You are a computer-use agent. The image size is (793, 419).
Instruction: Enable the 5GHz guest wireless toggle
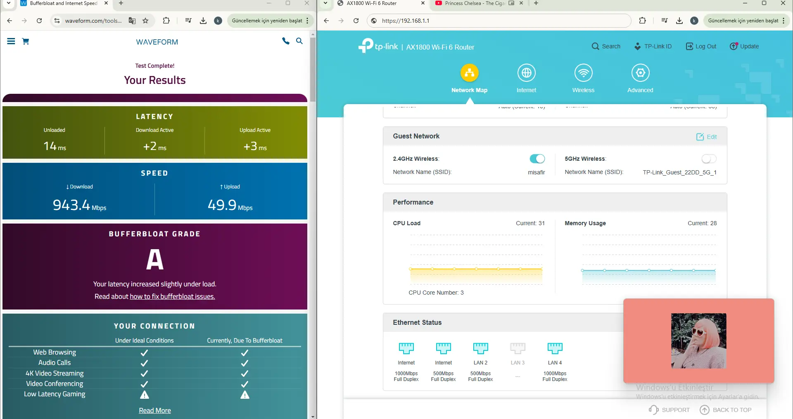[709, 159]
